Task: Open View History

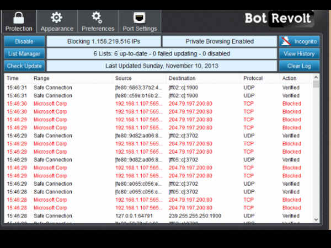Action: point(299,53)
